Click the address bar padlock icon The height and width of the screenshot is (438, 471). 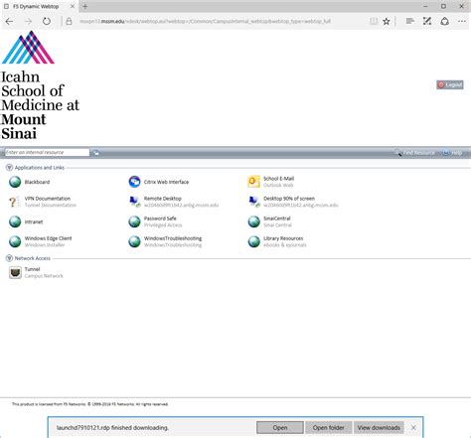69,22
